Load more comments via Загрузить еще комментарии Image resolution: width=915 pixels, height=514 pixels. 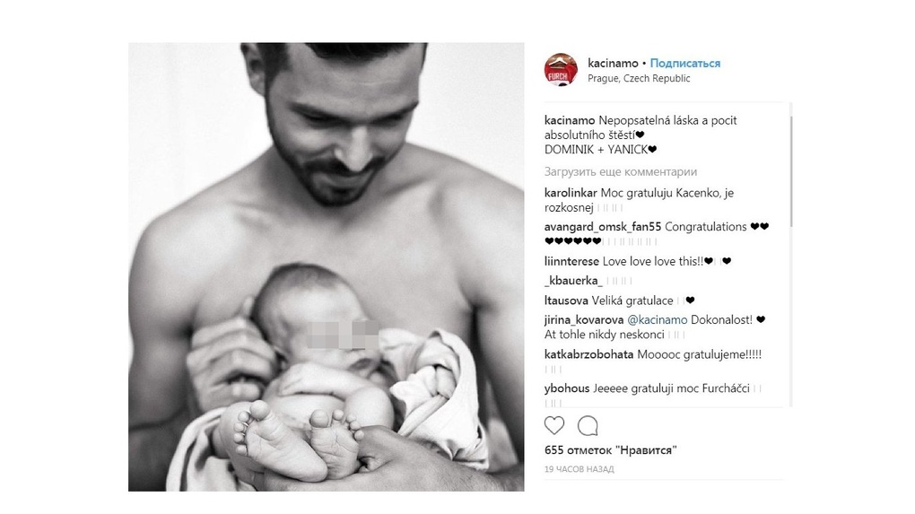[x=621, y=171]
